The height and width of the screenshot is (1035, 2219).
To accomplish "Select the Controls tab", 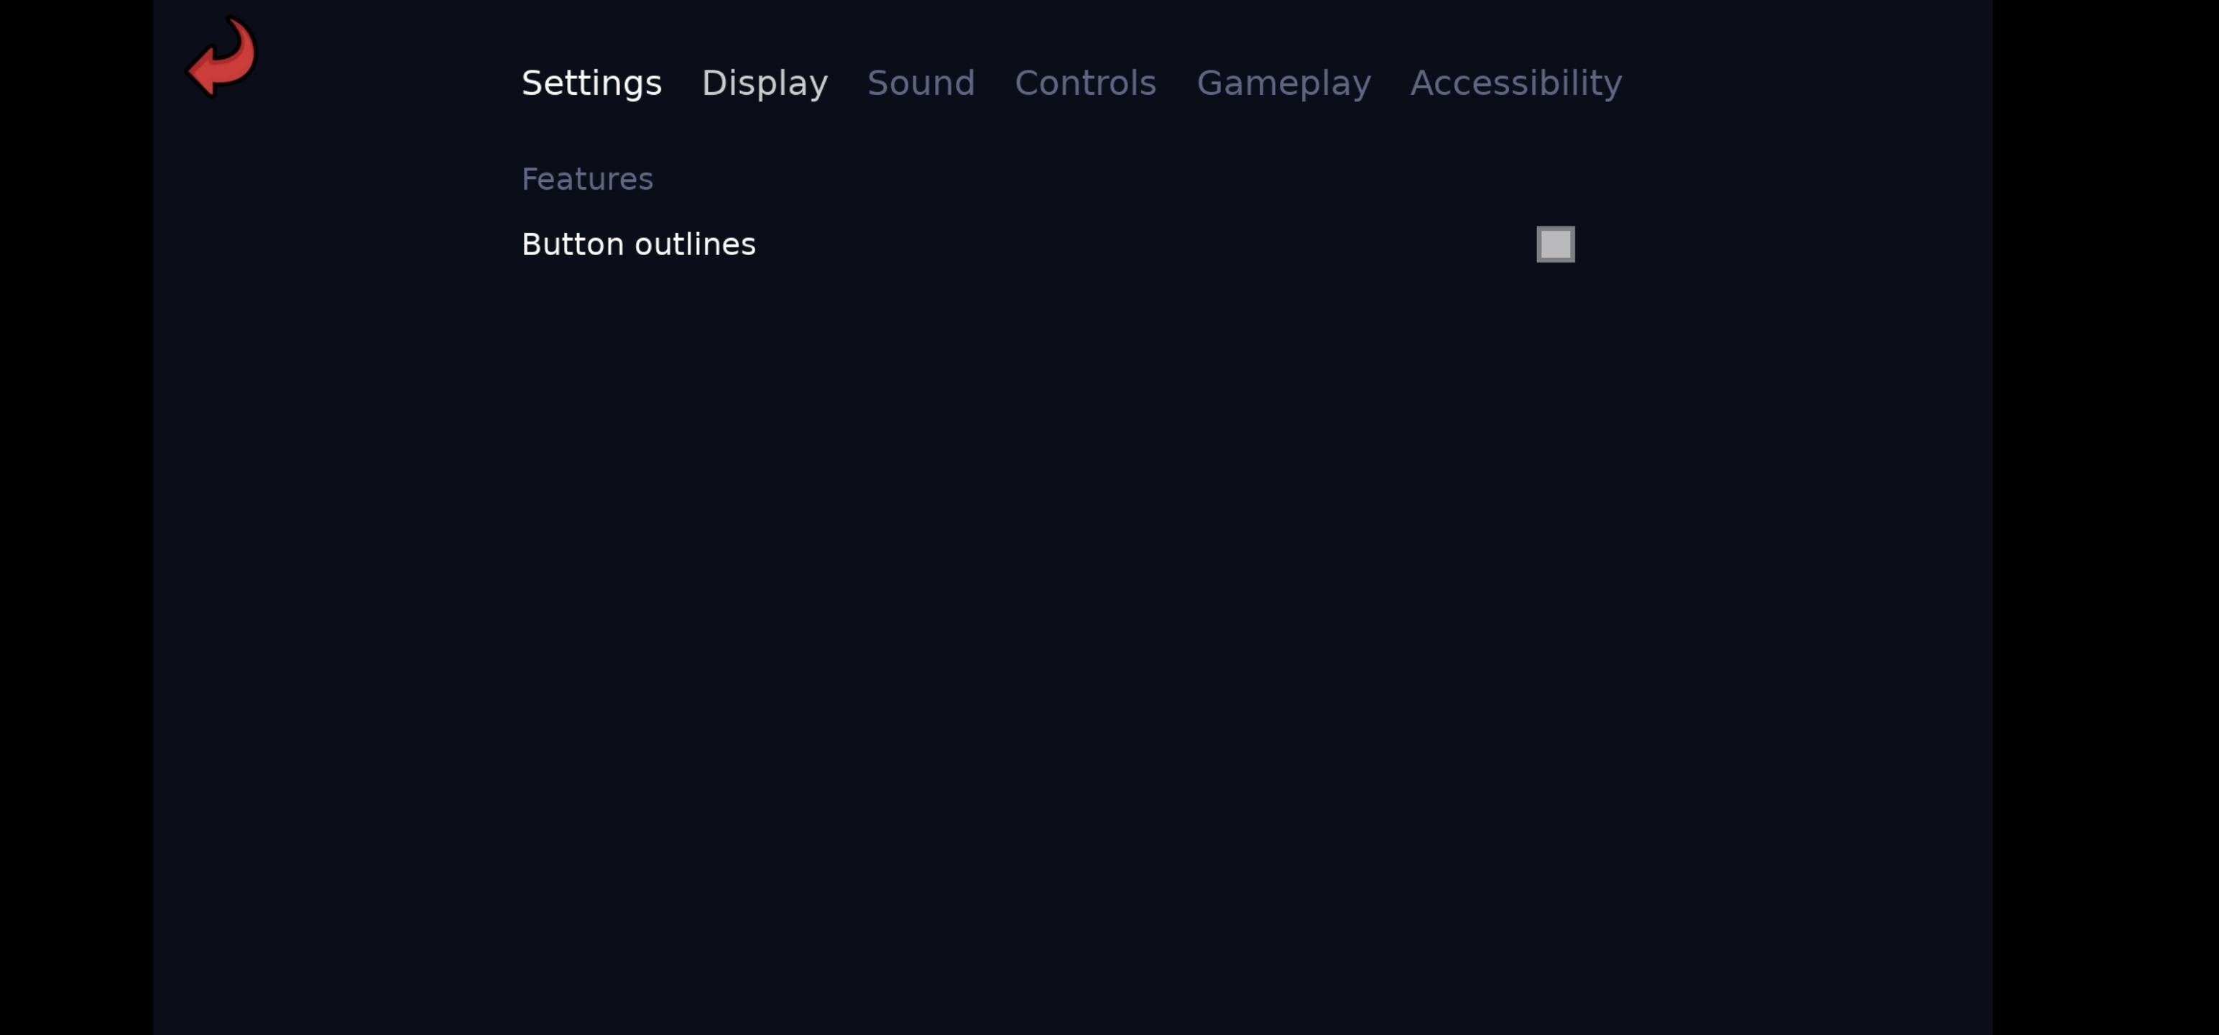I will [1084, 83].
